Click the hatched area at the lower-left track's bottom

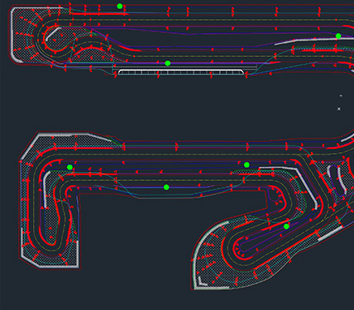(x=50, y=258)
